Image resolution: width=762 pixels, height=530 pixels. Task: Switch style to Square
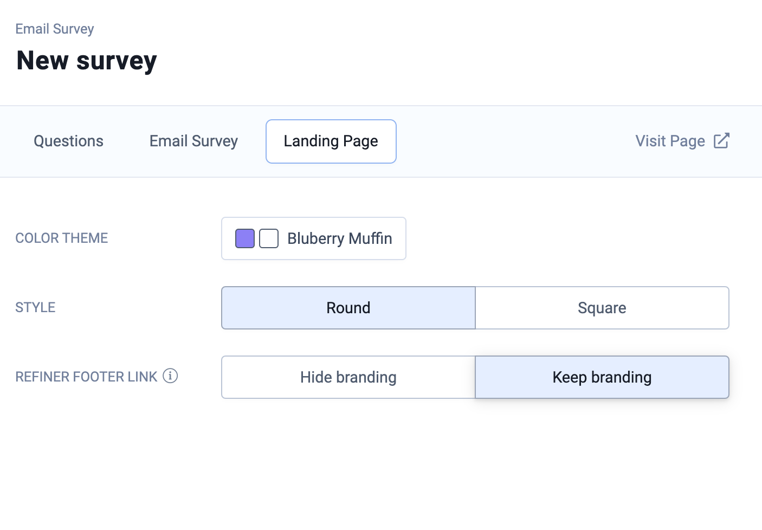pos(602,308)
